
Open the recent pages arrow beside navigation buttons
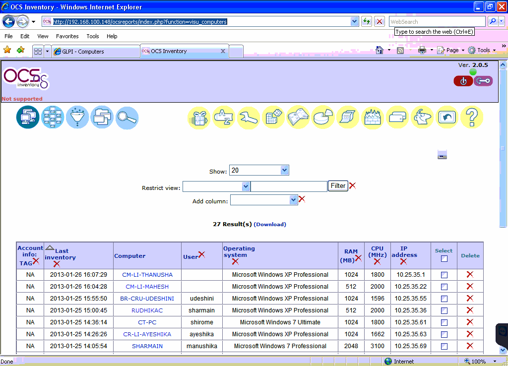click(33, 22)
